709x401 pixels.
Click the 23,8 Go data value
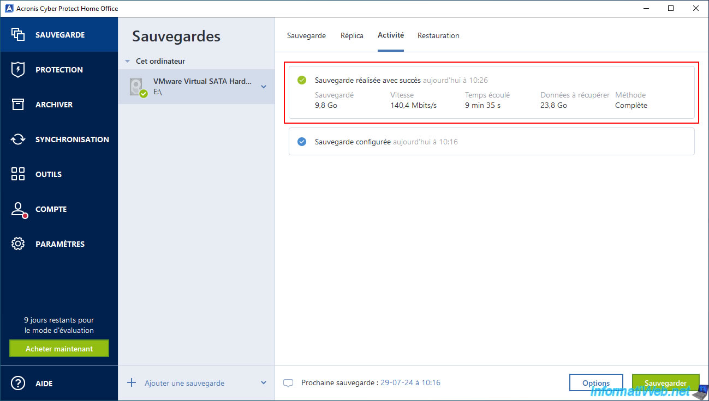[553, 105]
